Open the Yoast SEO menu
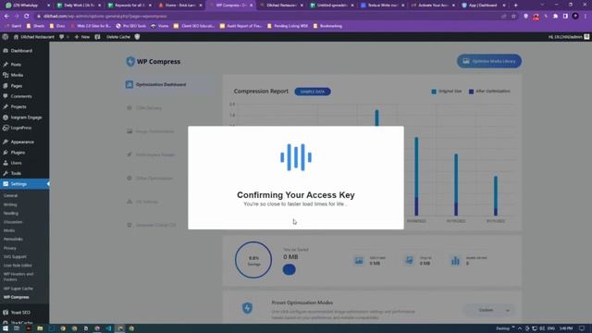Viewport: 592px width, 333px height. pos(20,313)
